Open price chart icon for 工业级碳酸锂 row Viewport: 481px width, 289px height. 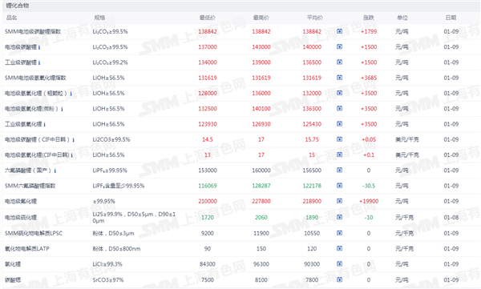pyautogui.click(x=339, y=62)
